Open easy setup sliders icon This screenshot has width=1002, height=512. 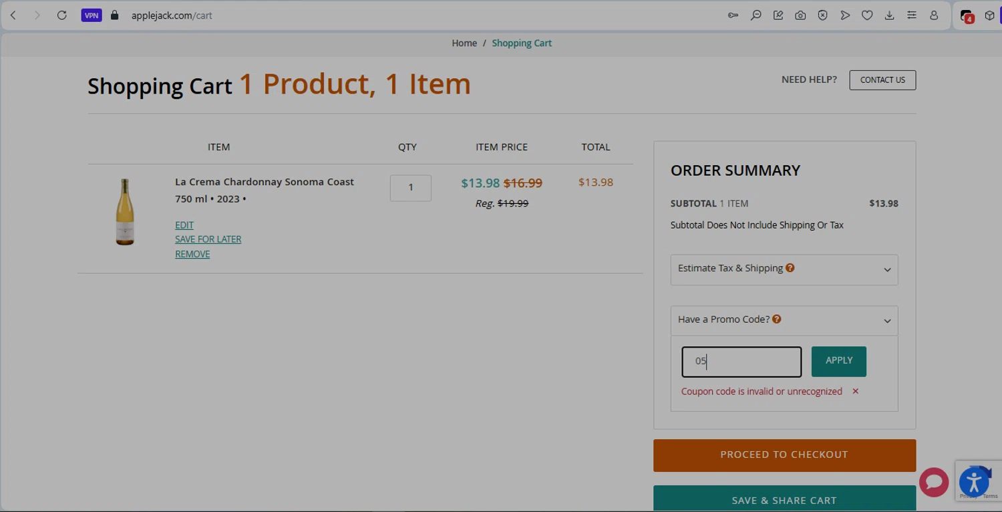[x=912, y=15]
